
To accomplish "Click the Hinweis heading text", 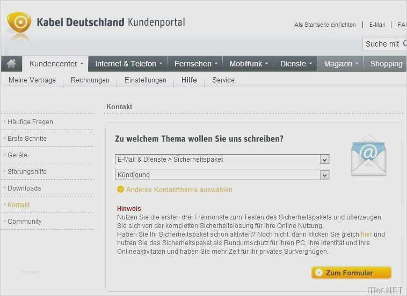I will 129,209.
